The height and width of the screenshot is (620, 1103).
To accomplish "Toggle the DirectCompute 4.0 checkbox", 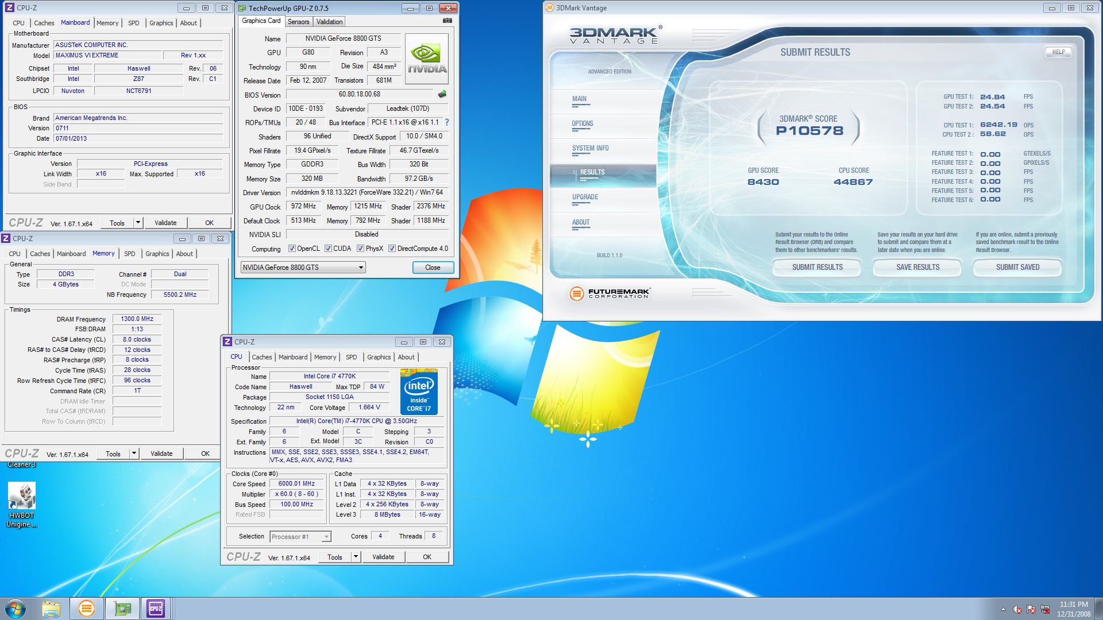I will 392,249.
